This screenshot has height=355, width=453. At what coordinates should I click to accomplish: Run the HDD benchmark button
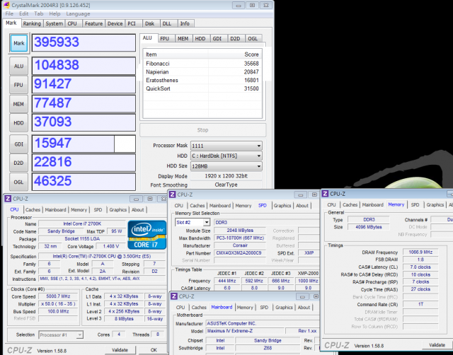click(19, 123)
